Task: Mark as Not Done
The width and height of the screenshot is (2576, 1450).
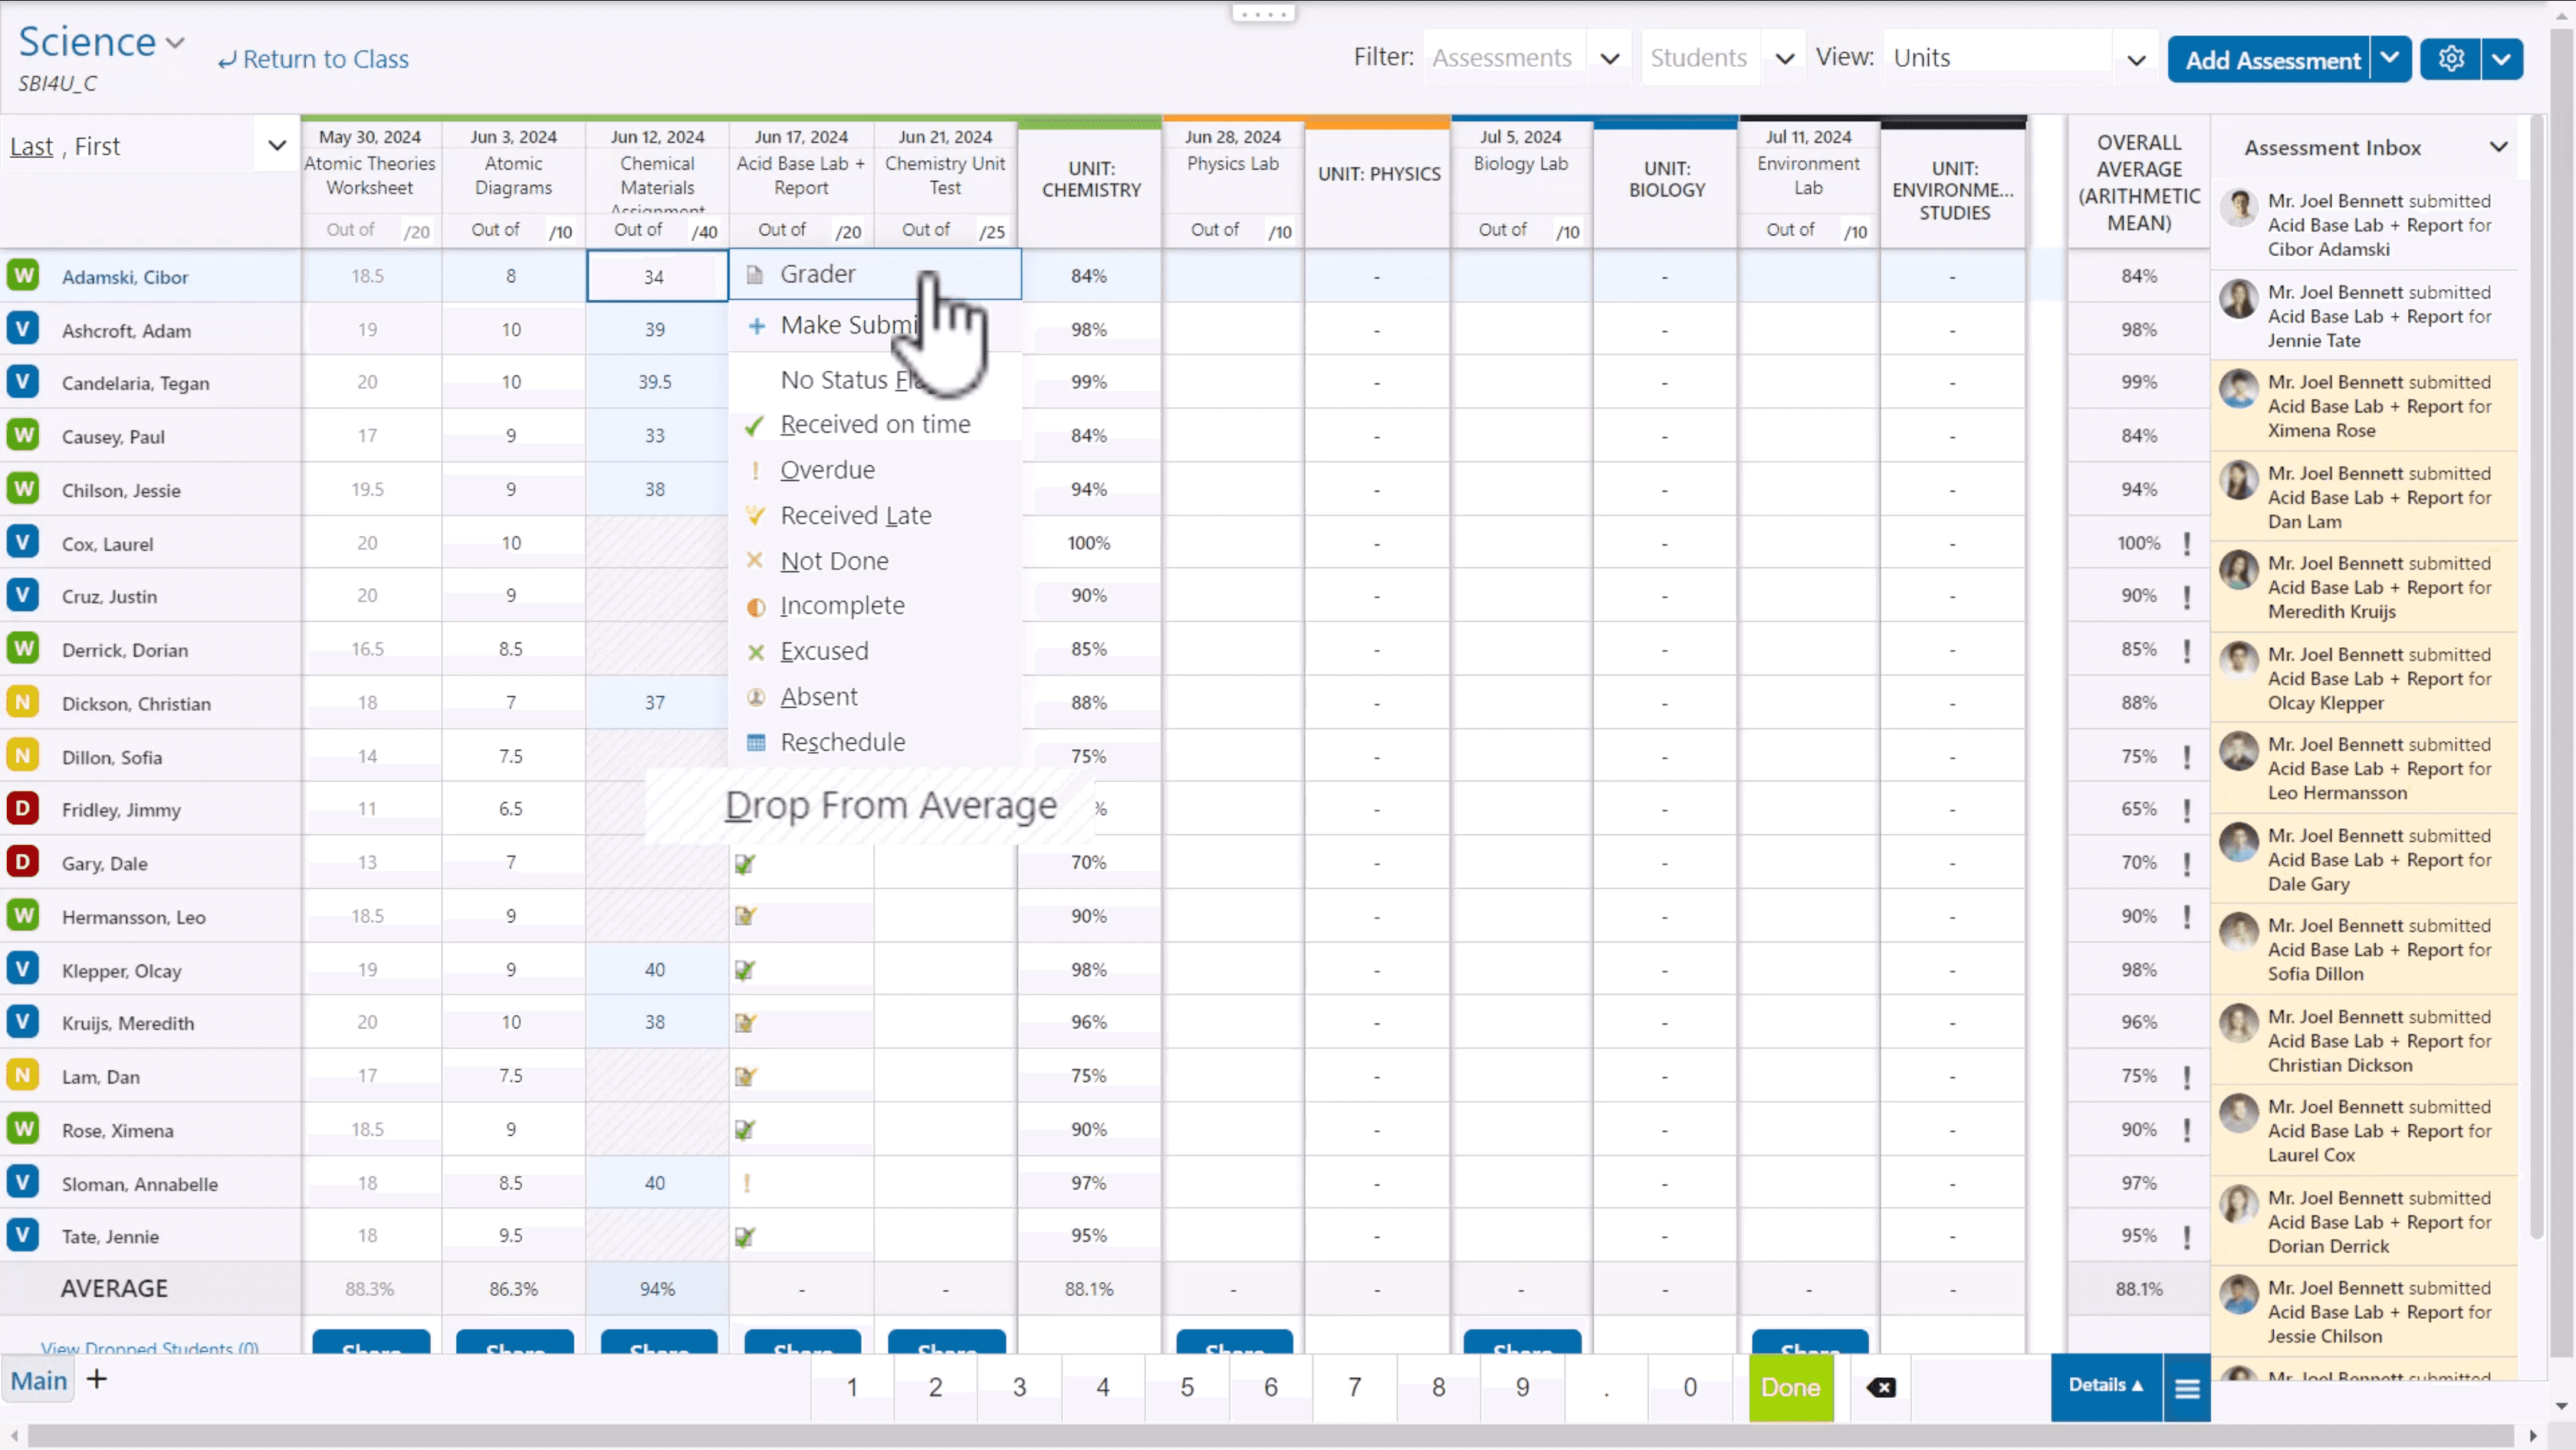Action: point(875,561)
